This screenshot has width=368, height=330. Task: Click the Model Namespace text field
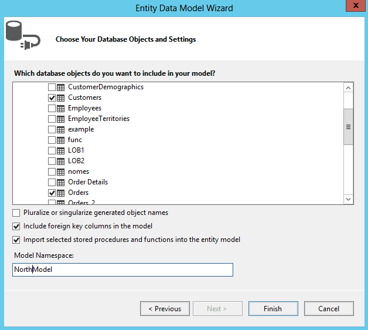point(123,270)
